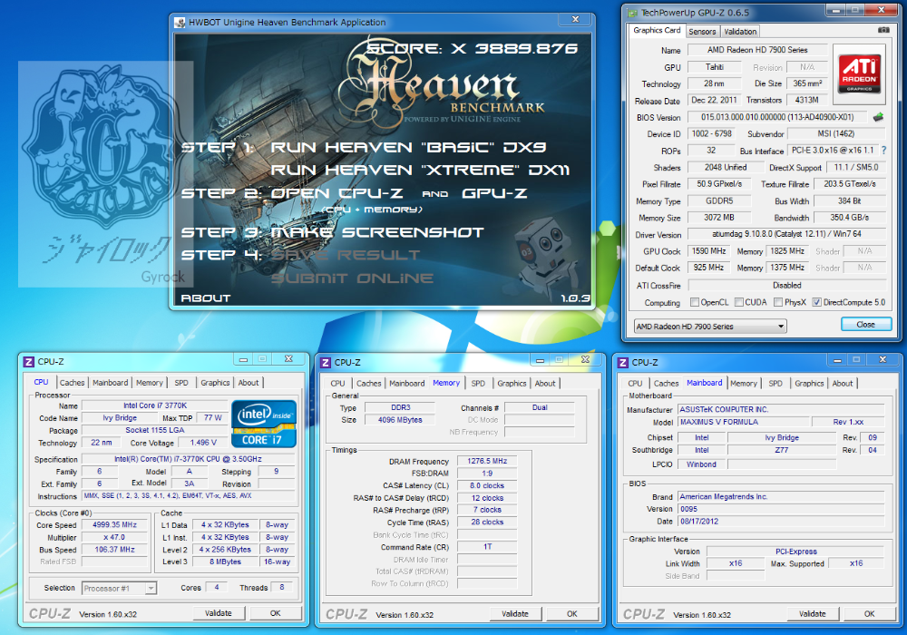
Task: Click Submit Online in Heaven benchmark
Action: pyautogui.click(x=352, y=278)
